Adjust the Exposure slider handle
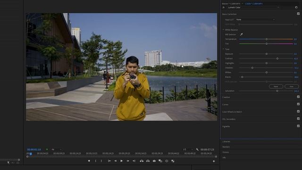 (x=267, y=54)
